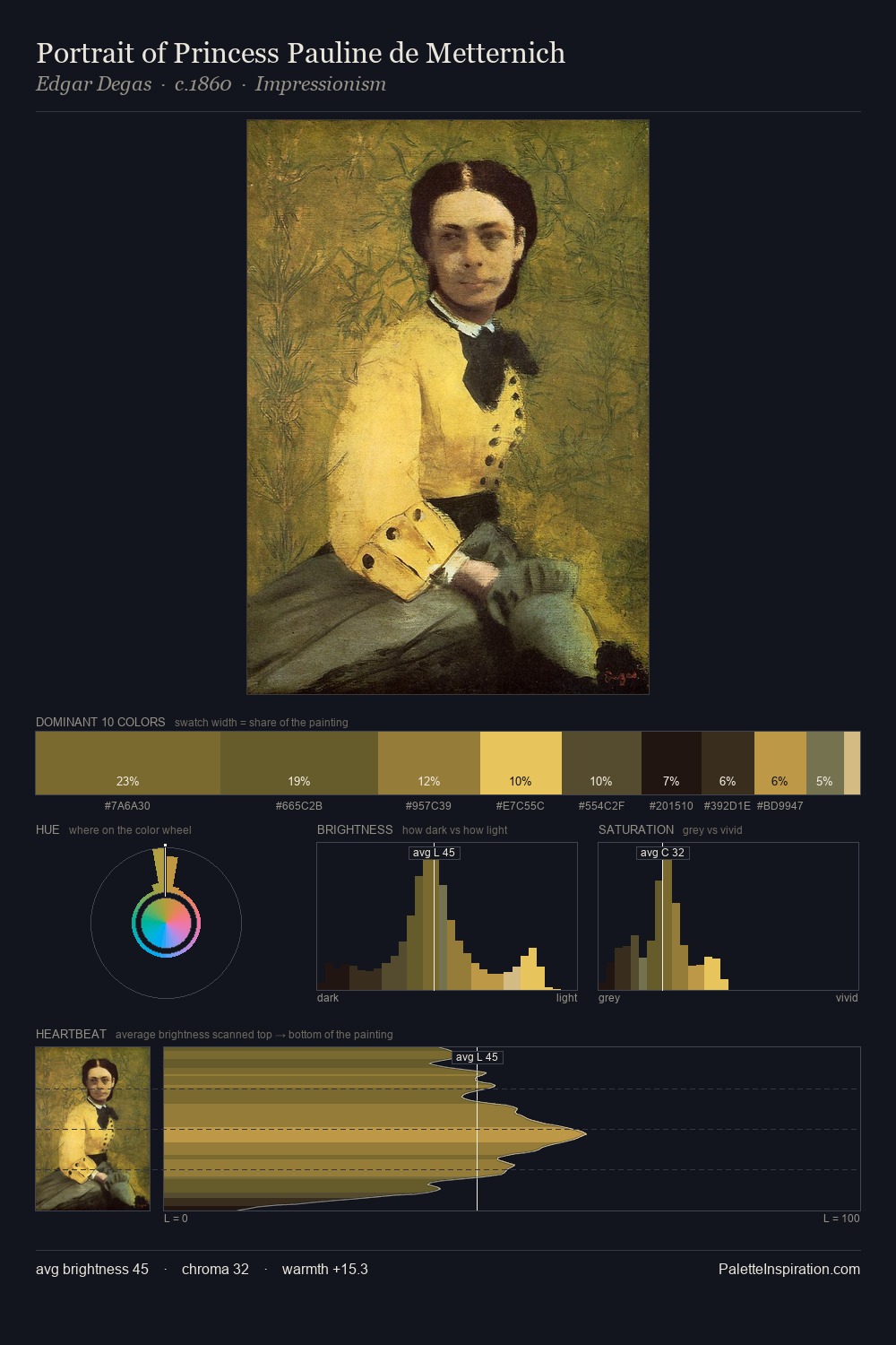Click the hue color wheel center

166,923
